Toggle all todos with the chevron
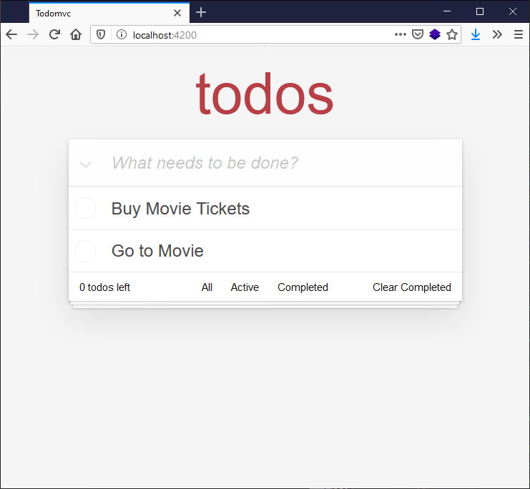 86,164
